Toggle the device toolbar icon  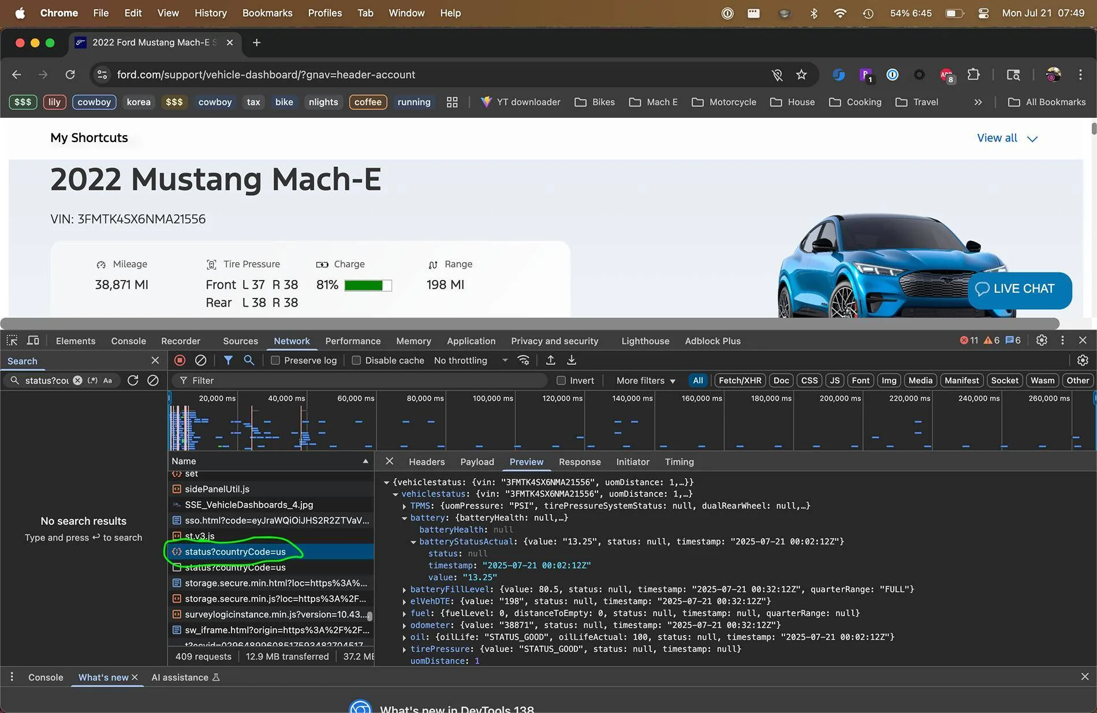pos(33,341)
